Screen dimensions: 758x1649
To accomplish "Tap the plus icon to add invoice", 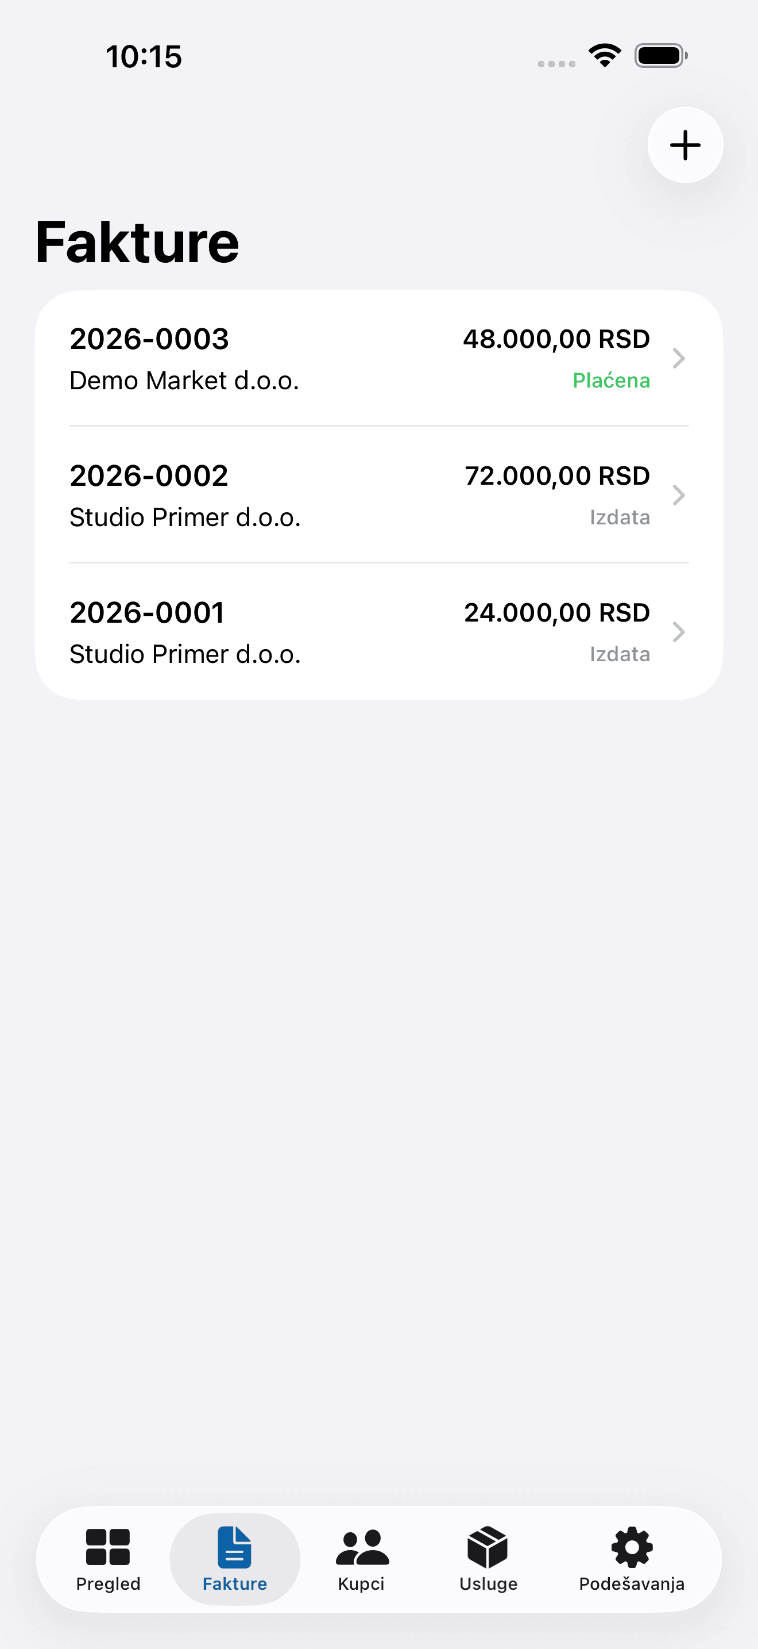I will tap(685, 145).
